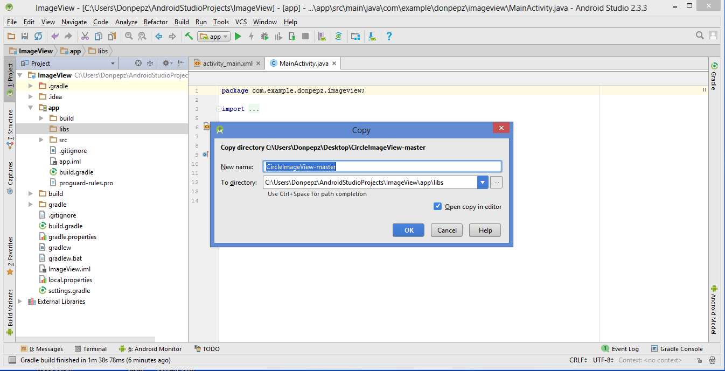Click the Search Everywhere magnifier icon
The width and height of the screenshot is (725, 371).
click(x=700, y=36)
